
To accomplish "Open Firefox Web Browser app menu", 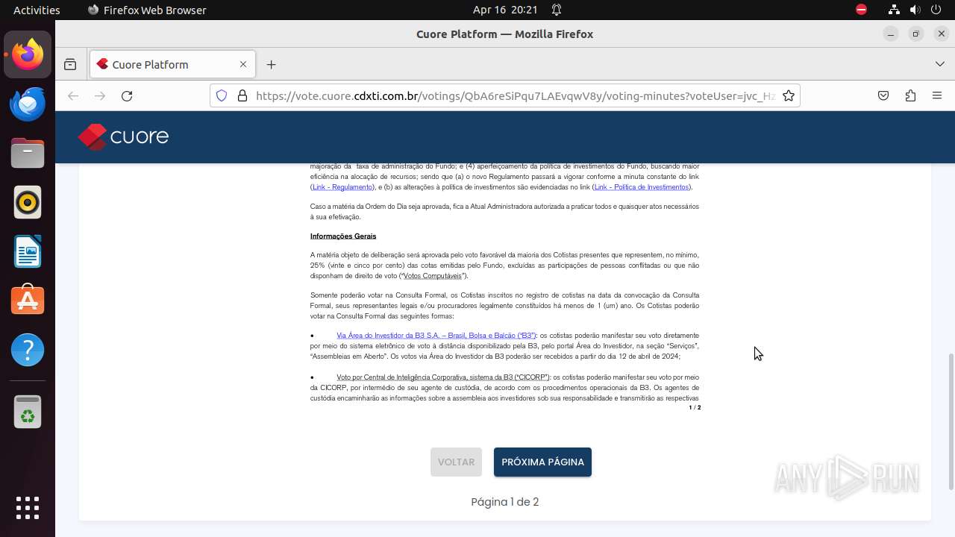I will [147, 10].
